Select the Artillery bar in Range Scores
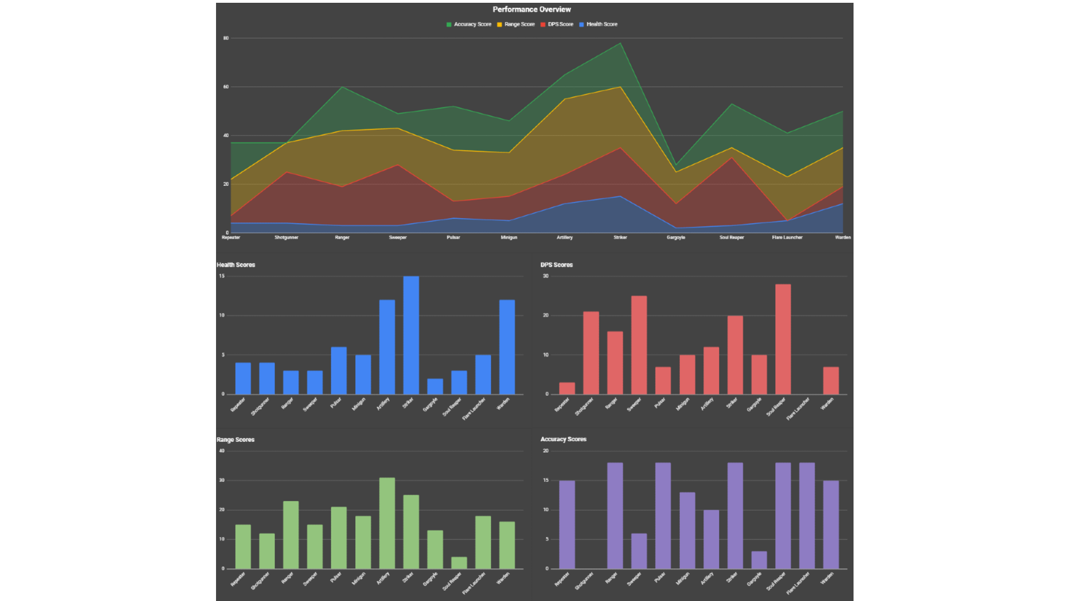The width and height of the screenshot is (1069, 601). tap(387, 523)
